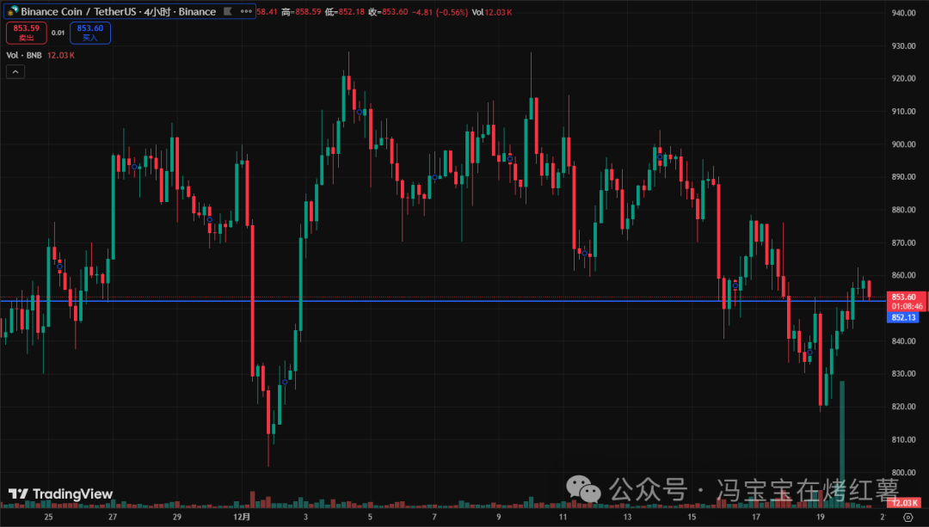This screenshot has height=527, width=929.
Task: Click the blue 853.60 buy button
Action: (90, 33)
